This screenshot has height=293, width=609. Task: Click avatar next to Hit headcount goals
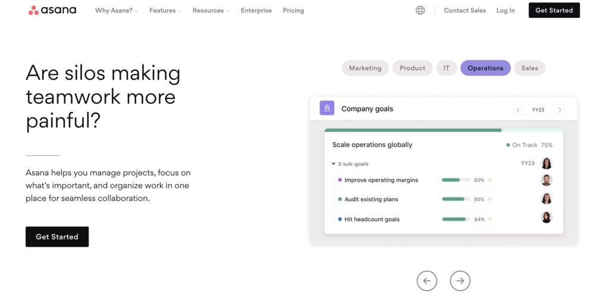point(547,217)
